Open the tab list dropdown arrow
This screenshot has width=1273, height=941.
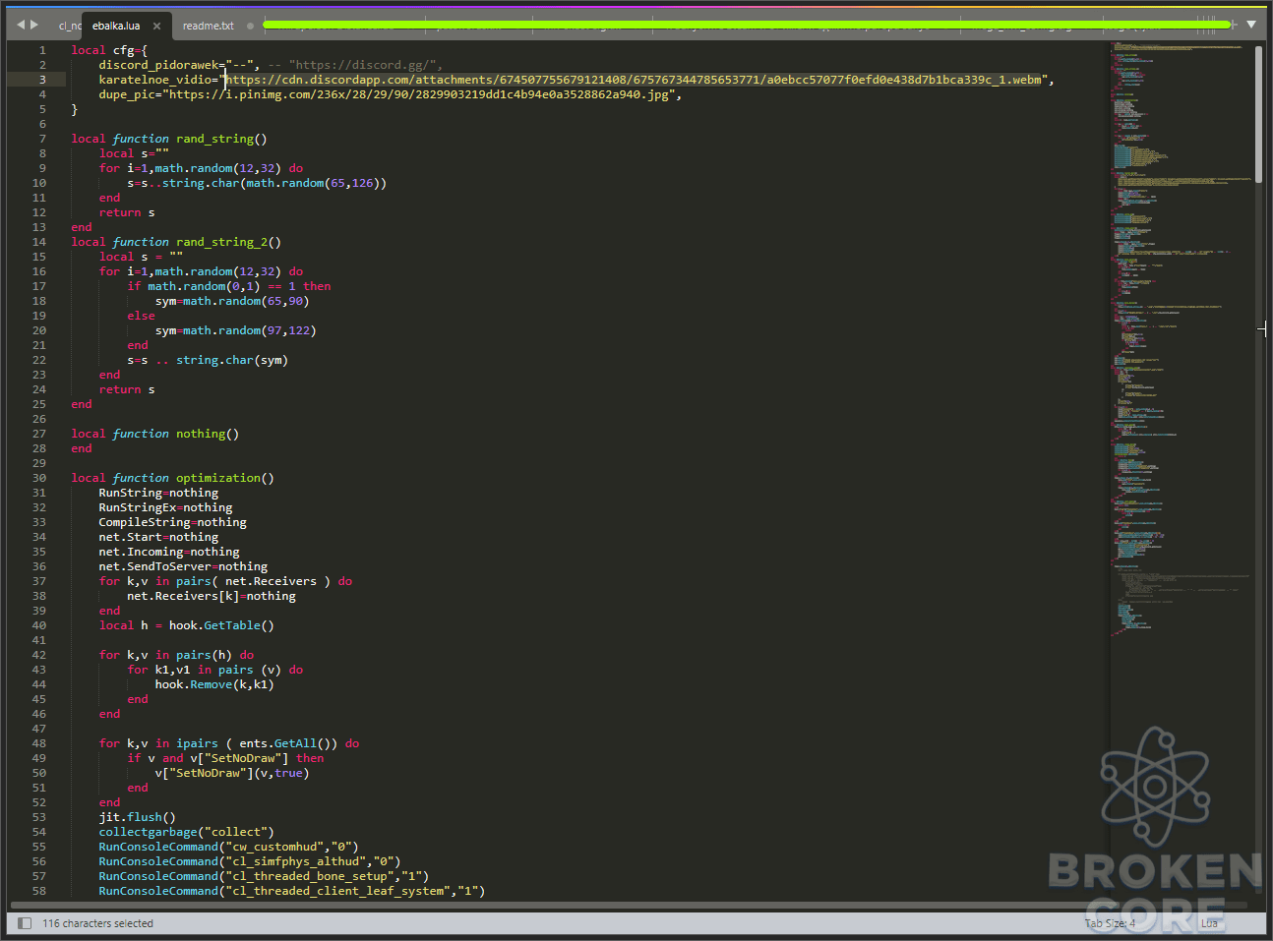(x=1251, y=25)
